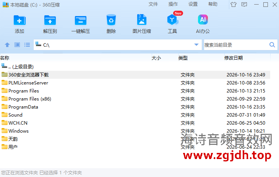The width and height of the screenshot is (279, 177).
Task: Click the 删除 (Delete) recycle icon
Action: (x=111, y=20)
